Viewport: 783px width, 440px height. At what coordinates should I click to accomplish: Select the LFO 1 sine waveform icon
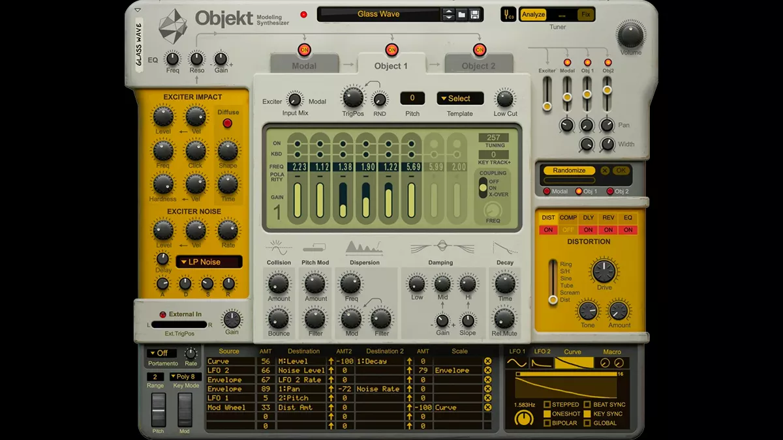click(517, 362)
